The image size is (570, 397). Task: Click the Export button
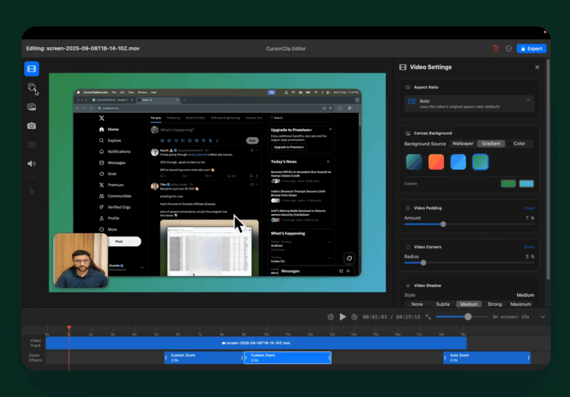click(531, 48)
